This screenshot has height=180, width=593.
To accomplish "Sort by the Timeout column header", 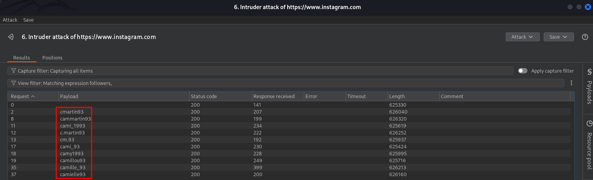I will coord(366,96).
